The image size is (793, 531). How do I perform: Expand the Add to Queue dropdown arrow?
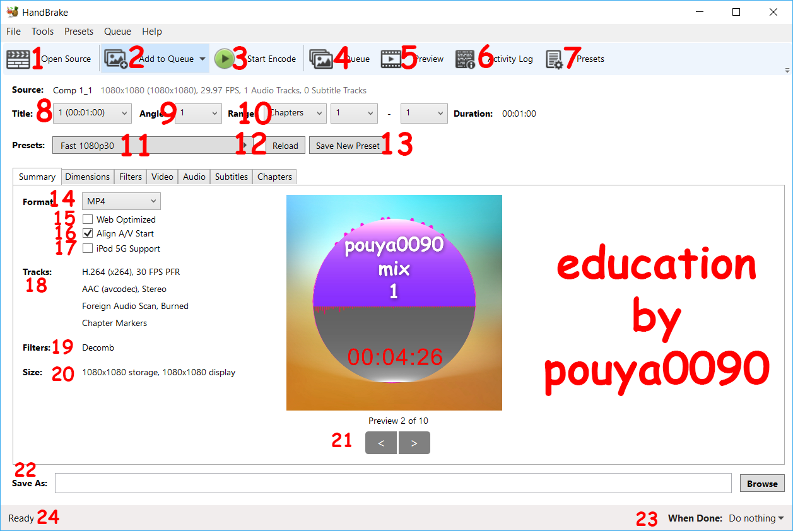203,59
